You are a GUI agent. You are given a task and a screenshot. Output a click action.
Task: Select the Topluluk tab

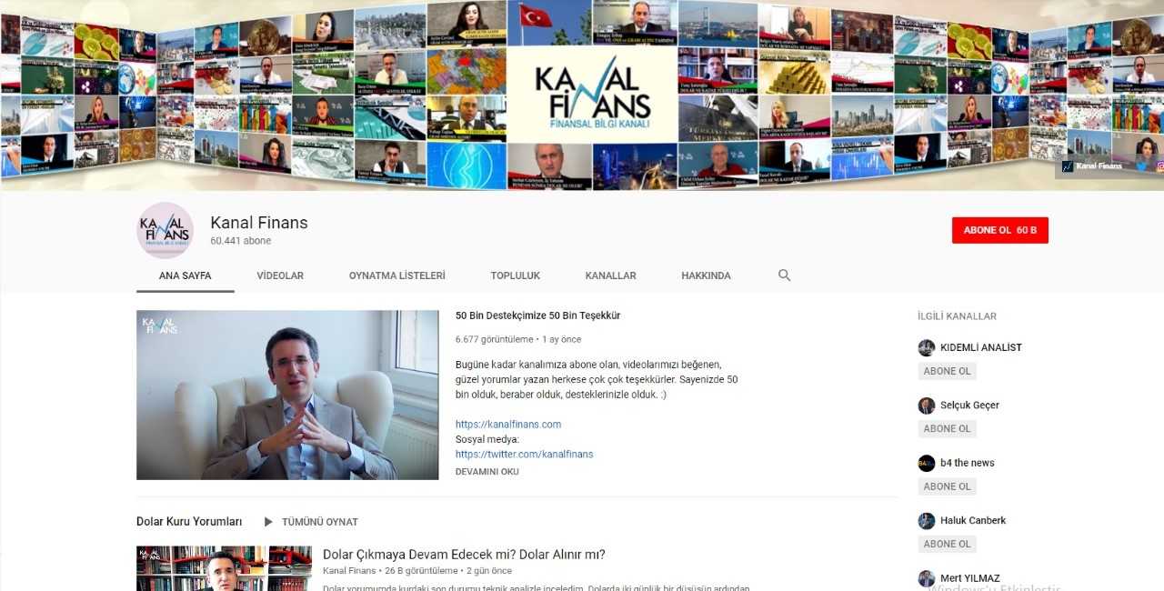tap(515, 275)
